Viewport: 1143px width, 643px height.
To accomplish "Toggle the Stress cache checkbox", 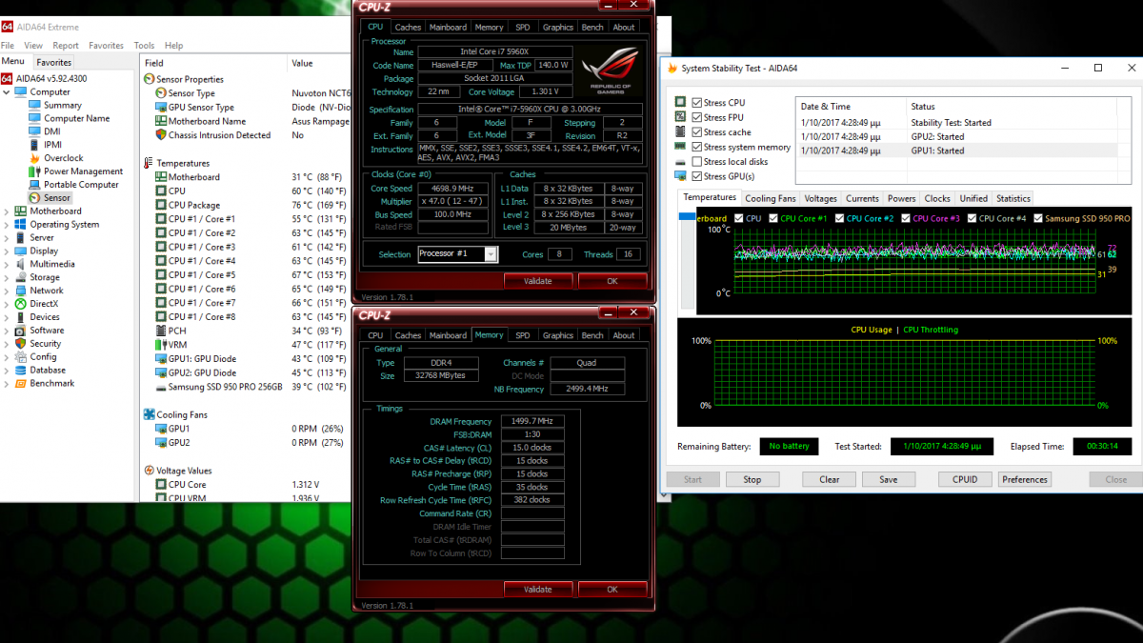I will coord(698,131).
